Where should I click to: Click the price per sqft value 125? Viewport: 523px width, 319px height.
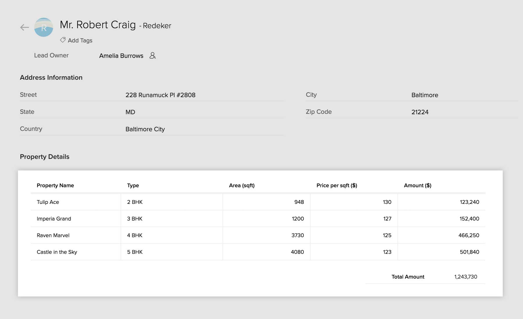(x=387, y=235)
